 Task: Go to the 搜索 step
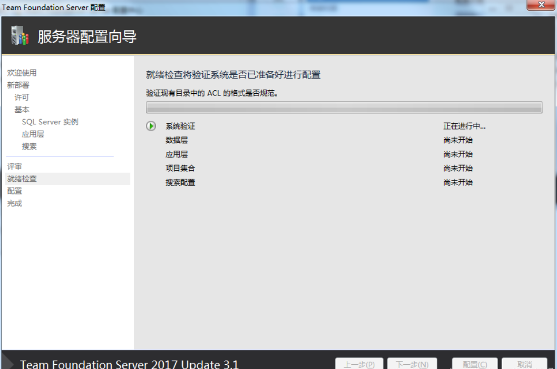point(29,147)
